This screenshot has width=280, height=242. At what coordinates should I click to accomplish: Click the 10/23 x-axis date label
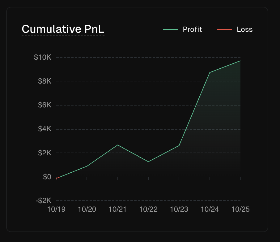179,210
